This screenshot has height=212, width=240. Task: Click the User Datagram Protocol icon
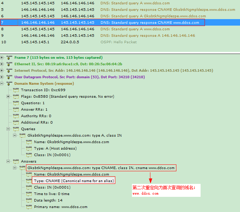pyautogui.click(x=9, y=77)
